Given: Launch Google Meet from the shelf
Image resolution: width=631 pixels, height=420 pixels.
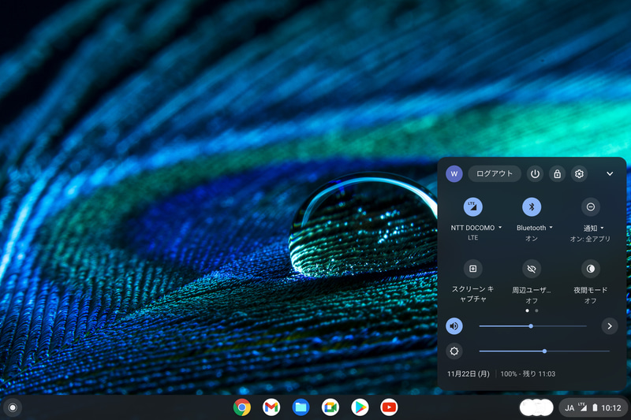Looking at the screenshot, I should 330,407.
